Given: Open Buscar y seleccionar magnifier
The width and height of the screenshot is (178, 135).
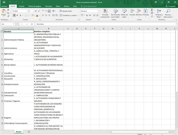Looking at the screenshot, I should click(x=168, y=13).
